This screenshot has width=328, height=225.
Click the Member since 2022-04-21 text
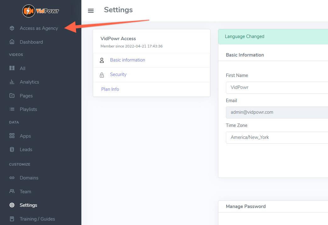[x=131, y=46]
